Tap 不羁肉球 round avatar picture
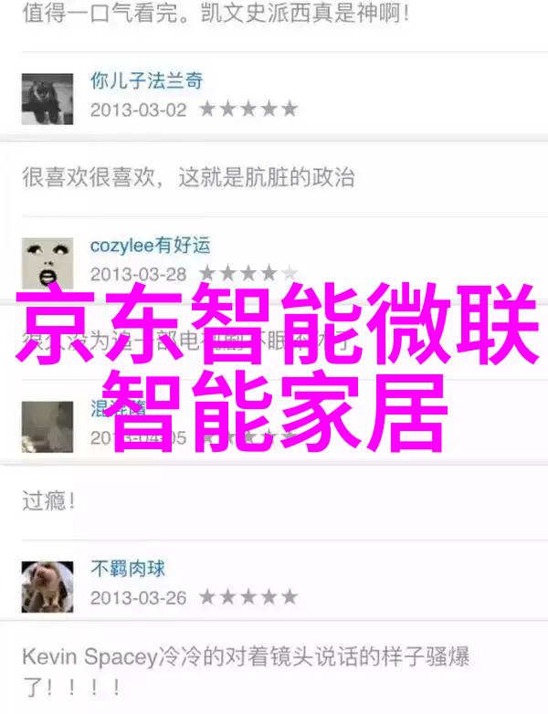This screenshot has height=714, width=548. coord(47,586)
